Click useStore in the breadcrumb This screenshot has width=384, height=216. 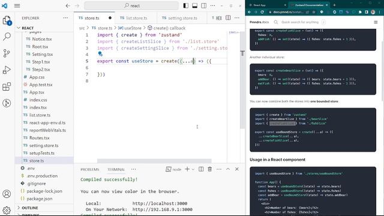[x=133, y=28]
